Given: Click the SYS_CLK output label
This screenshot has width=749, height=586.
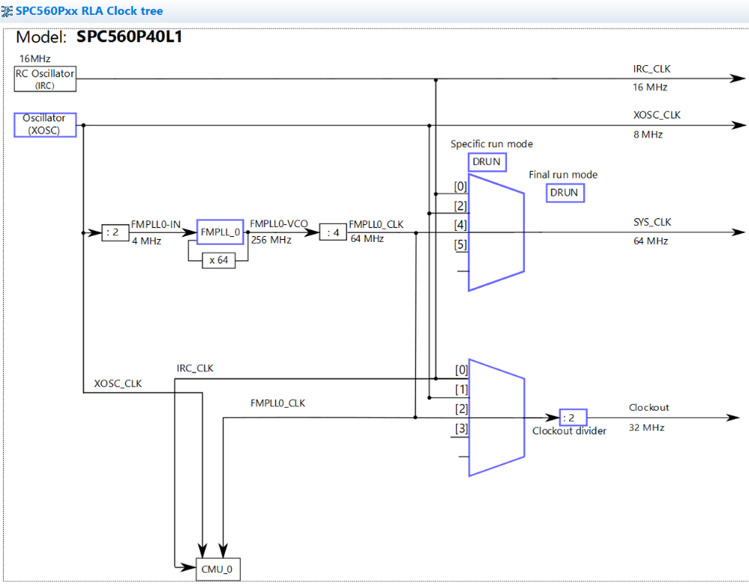Looking at the screenshot, I should click(652, 222).
